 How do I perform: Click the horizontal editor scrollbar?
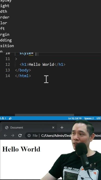(x=44, y=115)
